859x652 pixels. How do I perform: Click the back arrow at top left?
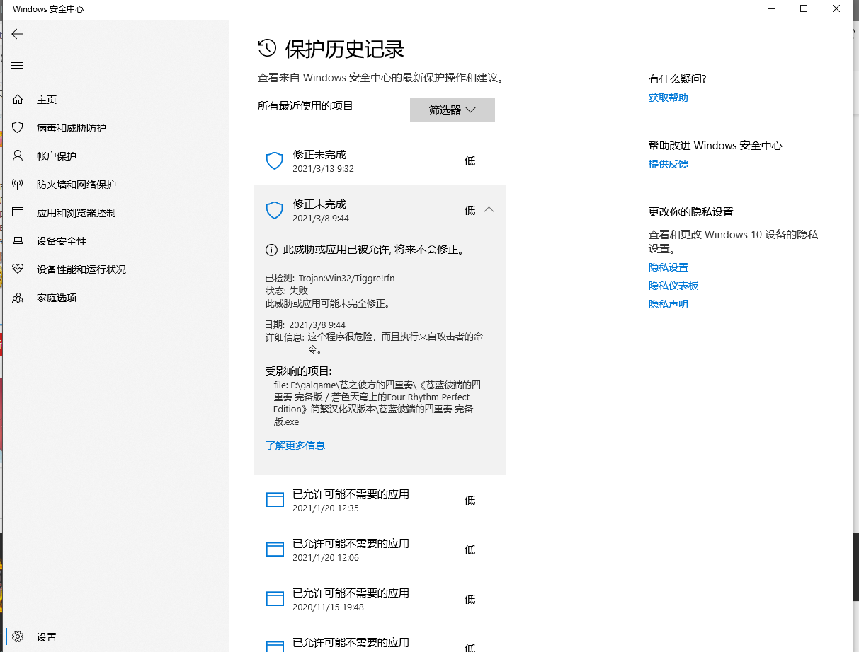pos(17,33)
